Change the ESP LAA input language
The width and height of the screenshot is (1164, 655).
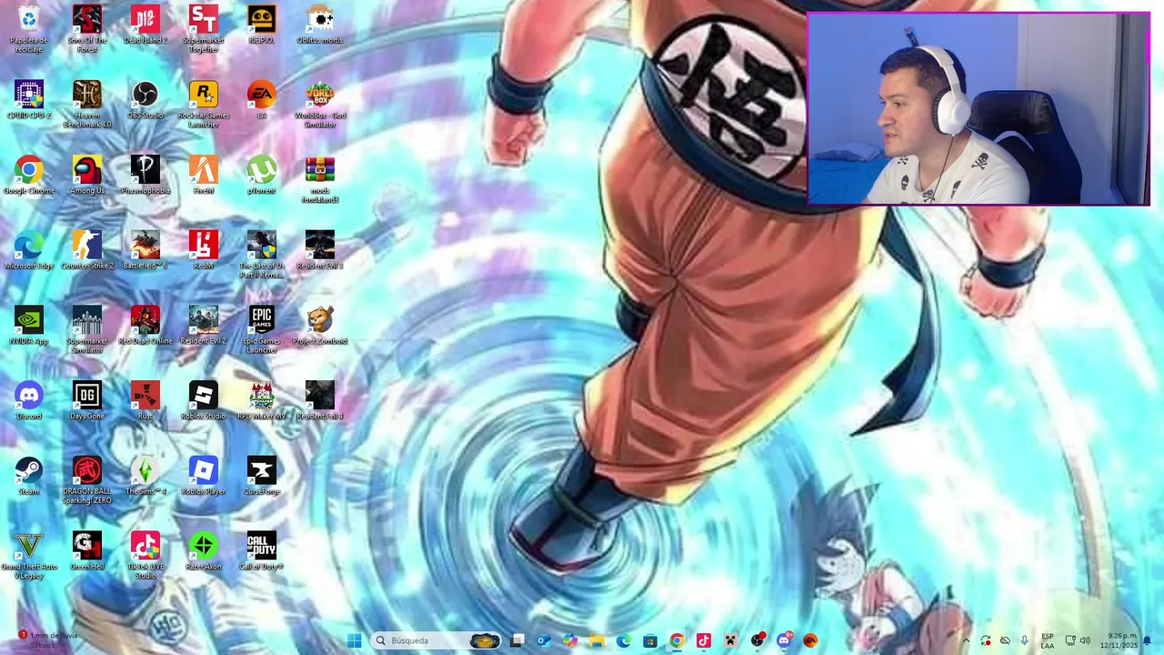click(1048, 640)
